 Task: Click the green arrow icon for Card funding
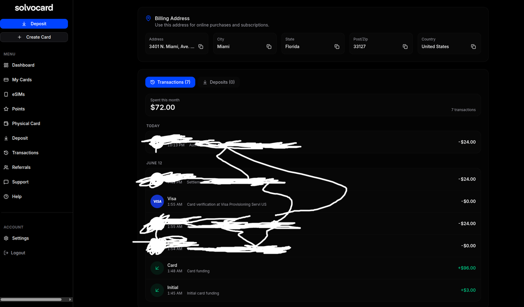[x=157, y=268]
